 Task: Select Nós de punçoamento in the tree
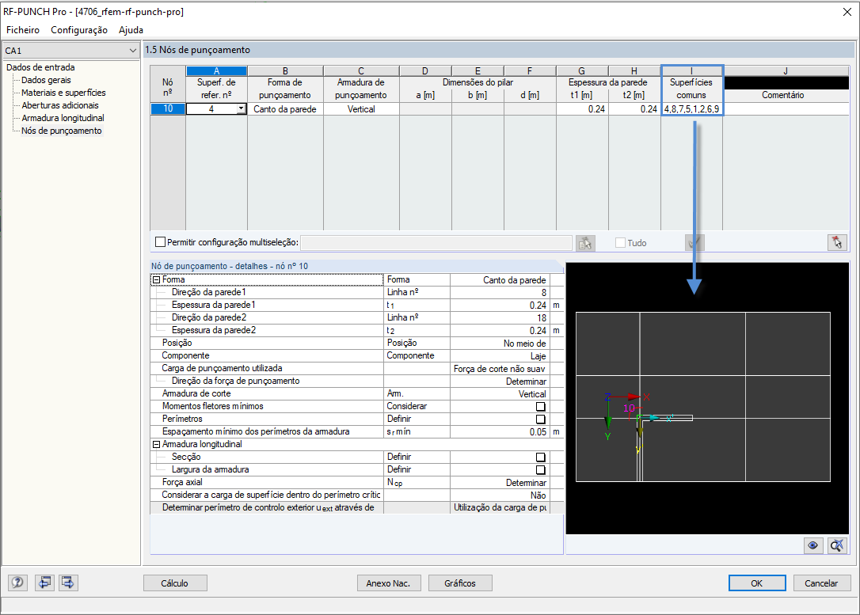tap(62, 131)
